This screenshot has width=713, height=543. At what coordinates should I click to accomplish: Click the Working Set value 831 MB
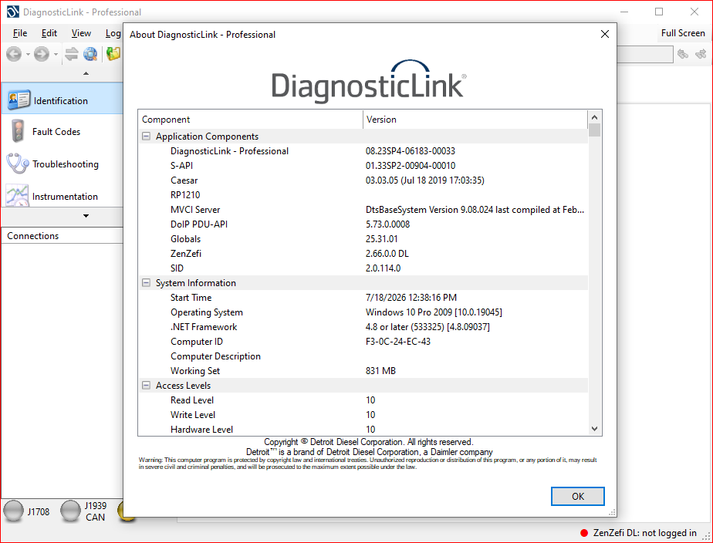pos(380,371)
